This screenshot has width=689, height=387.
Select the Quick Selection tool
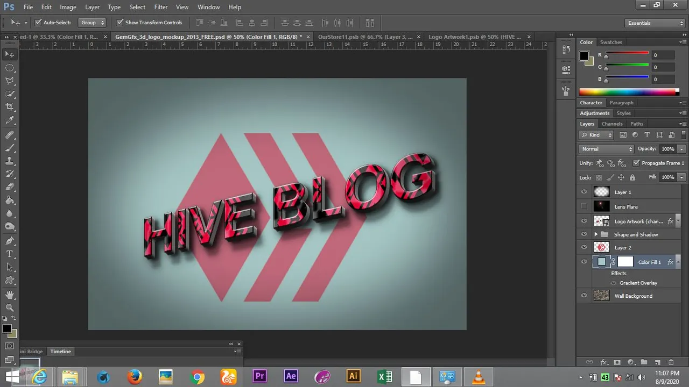[x=10, y=94]
